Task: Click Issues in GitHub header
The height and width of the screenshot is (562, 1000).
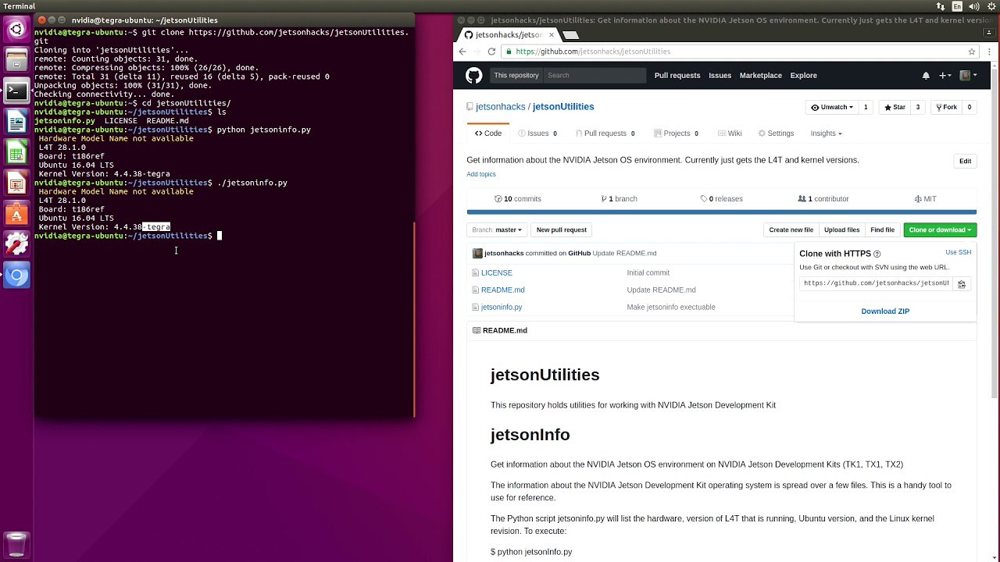Action: pos(720,76)
